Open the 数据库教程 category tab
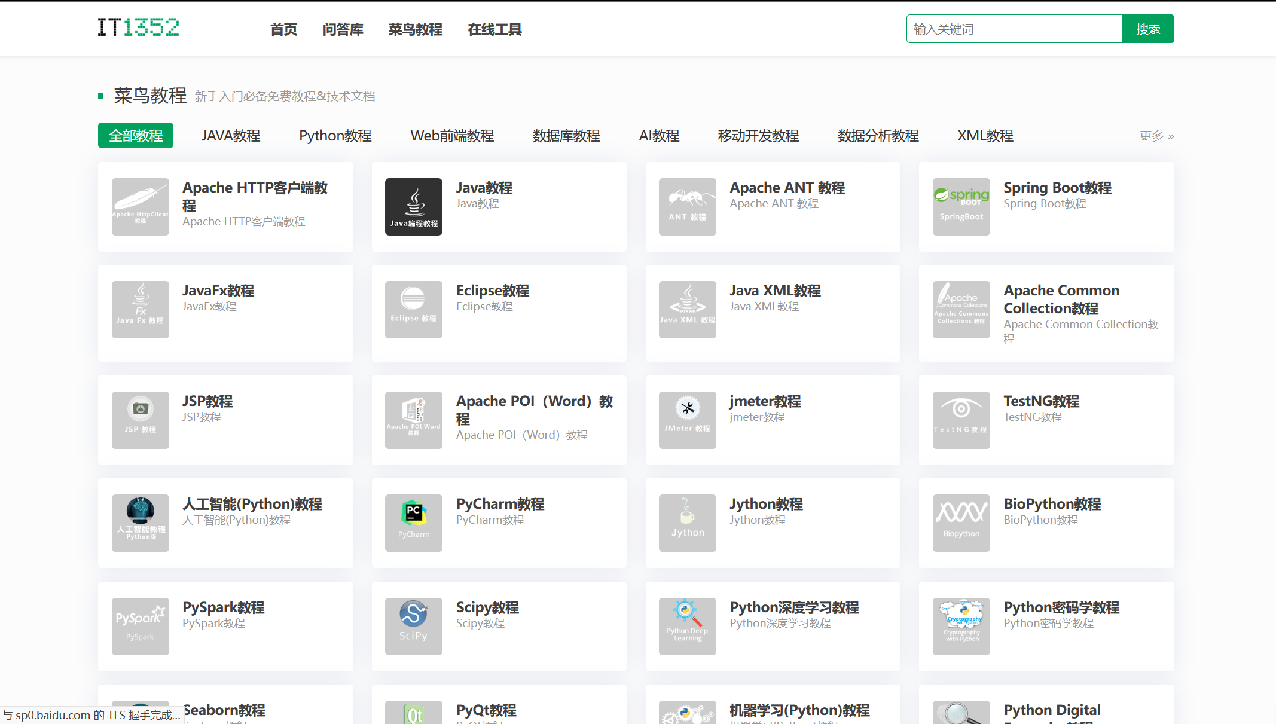 click(x=566, y=136)
